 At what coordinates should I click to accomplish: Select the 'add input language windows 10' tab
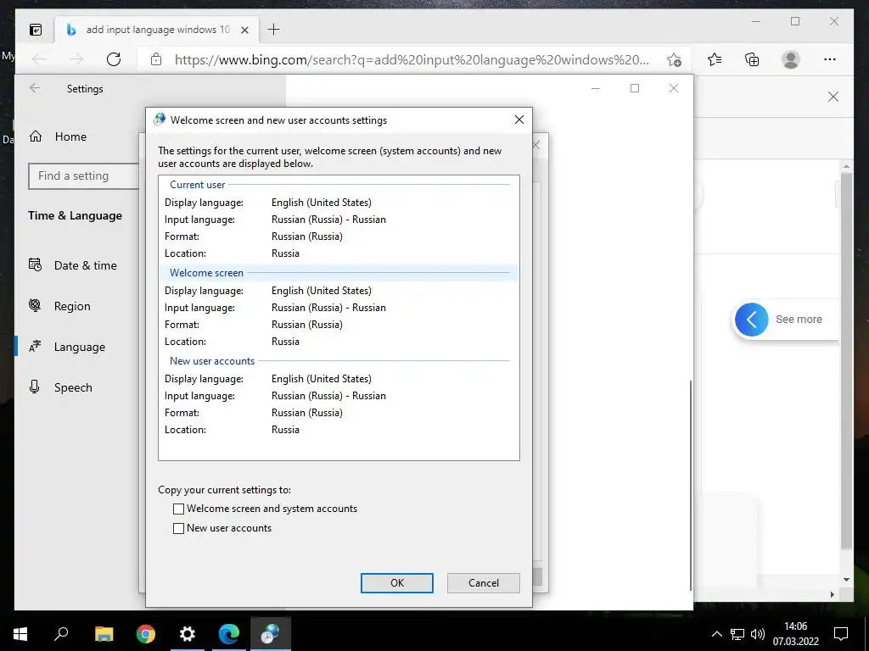[157, 30]
